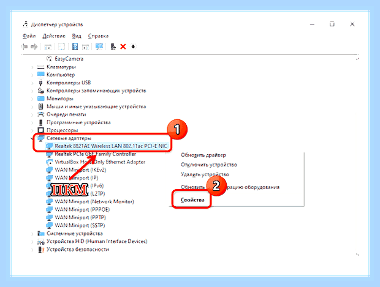Expand the Контроллеры USB node
The image size is (380, 287).
coord(32,83)
